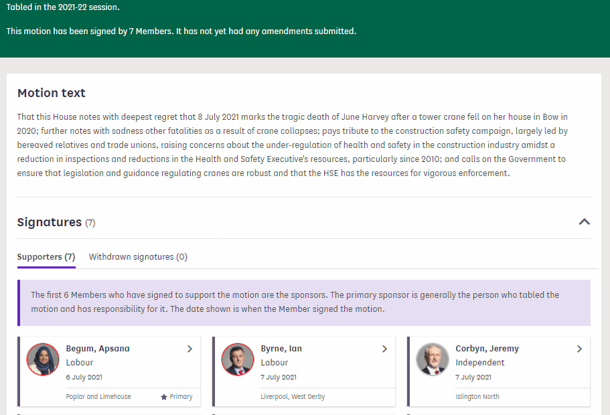Click the sponsors information notice box

(304, 303)
